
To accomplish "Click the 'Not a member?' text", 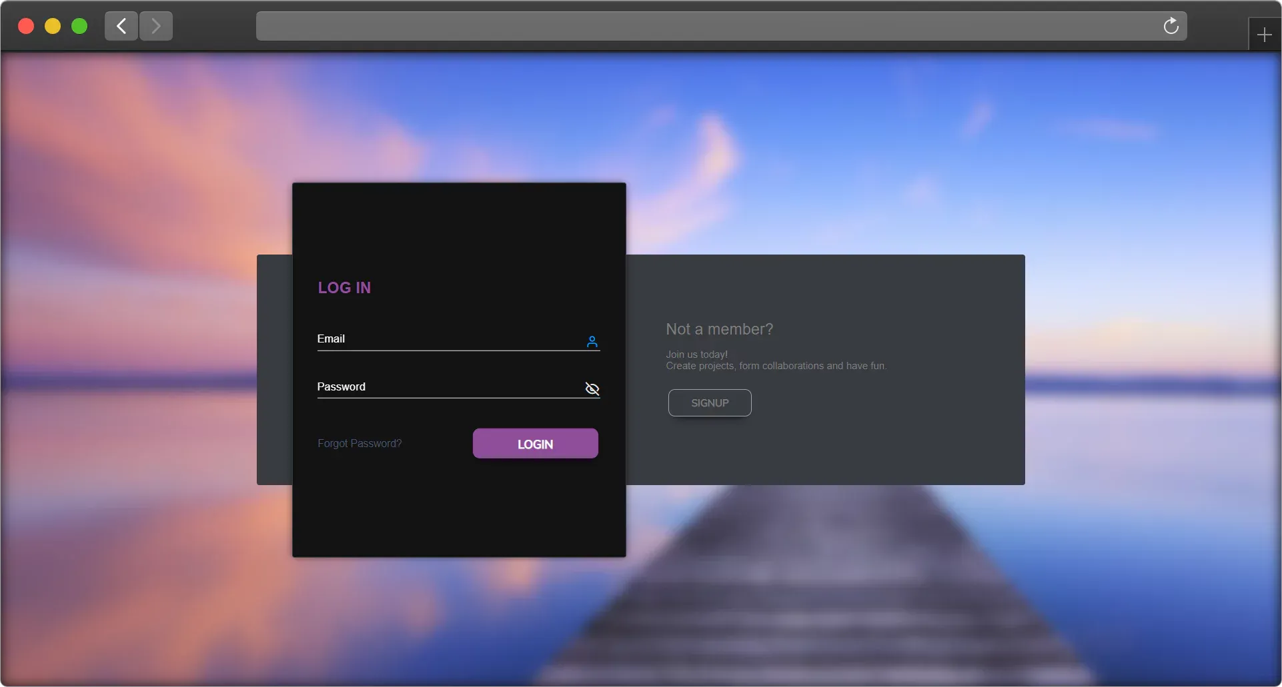I will tap(719, 329).
